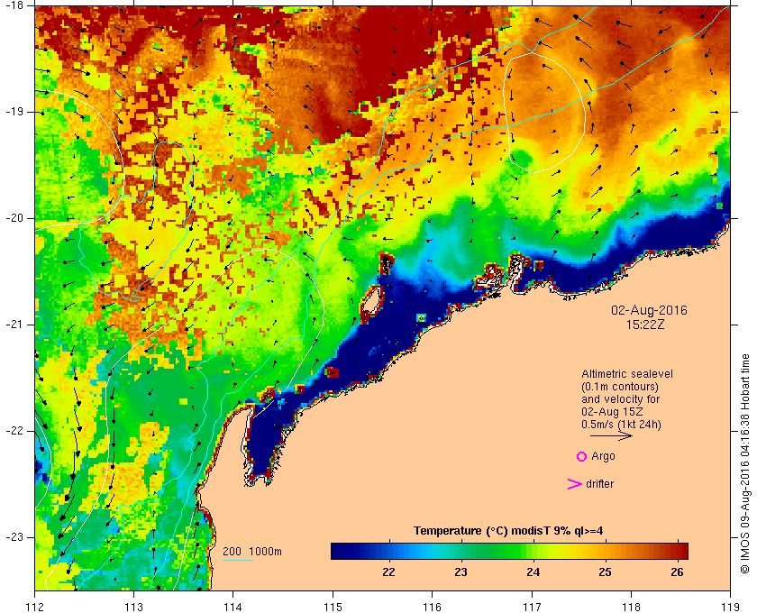Click the cyan 200 1000m contour line sample
This screenshot has height=613, width=757.
click(238, 561)
